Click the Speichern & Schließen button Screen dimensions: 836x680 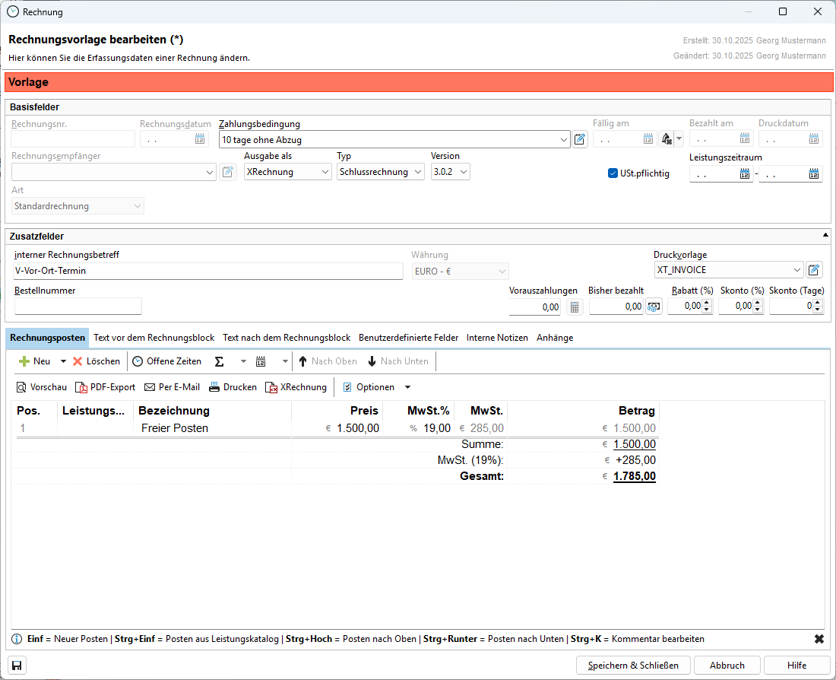pyautogui.click(x=632, y=666)
